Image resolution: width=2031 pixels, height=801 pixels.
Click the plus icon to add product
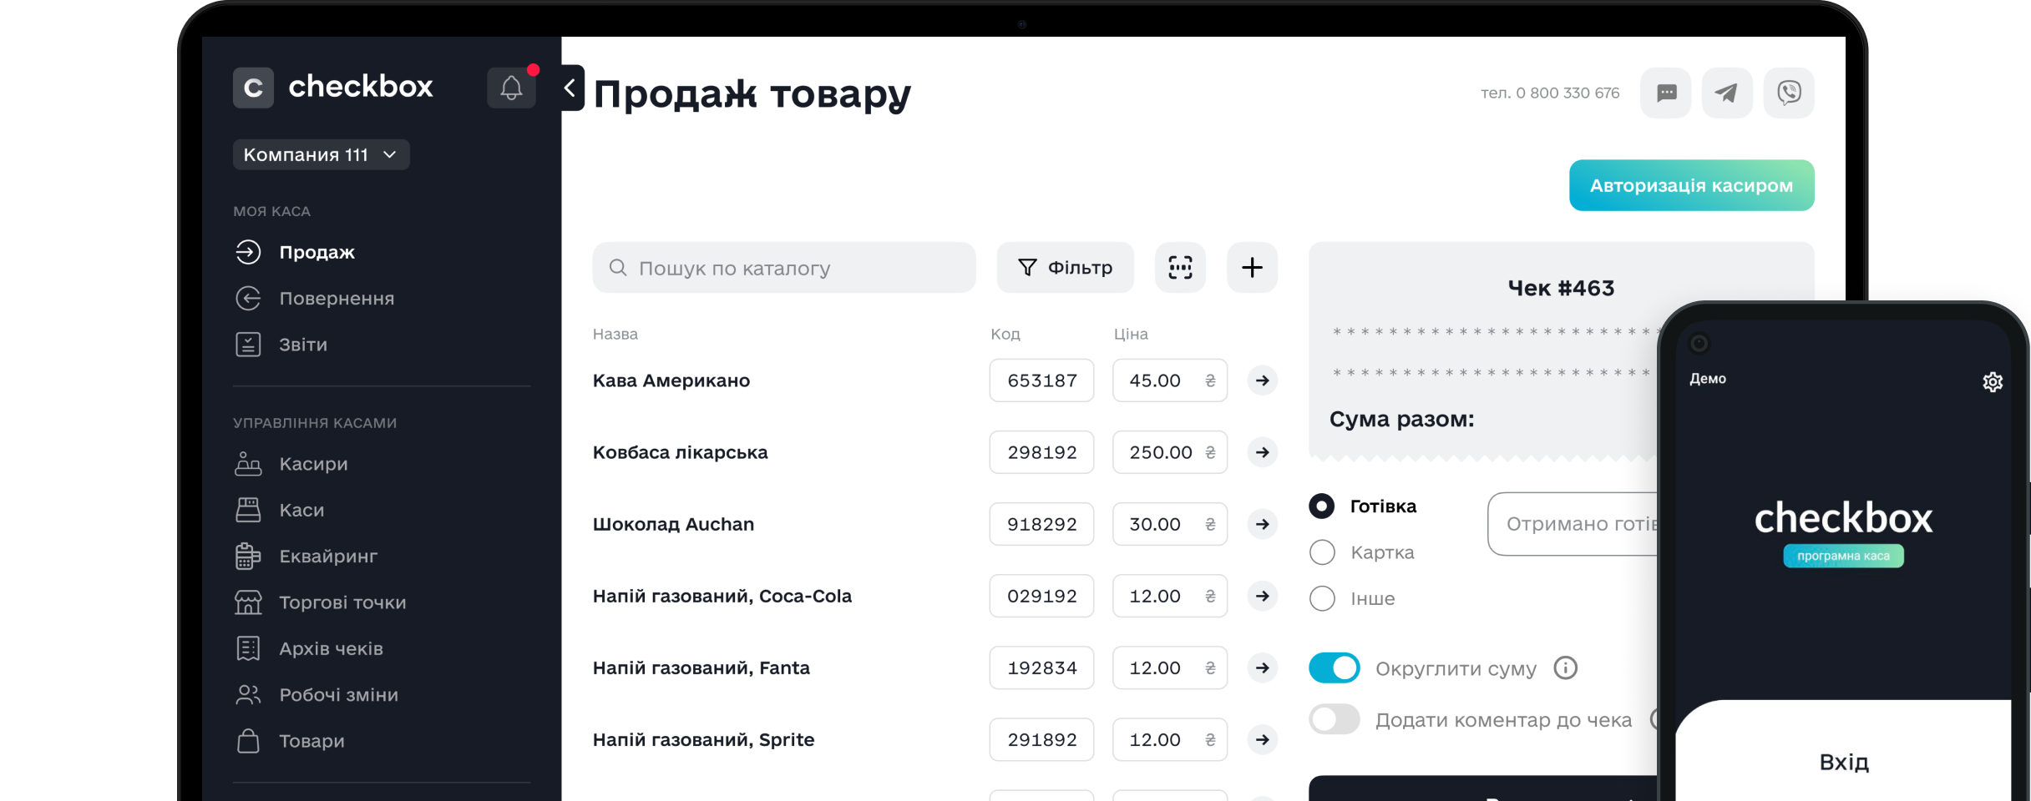[x=1251, y=268]
